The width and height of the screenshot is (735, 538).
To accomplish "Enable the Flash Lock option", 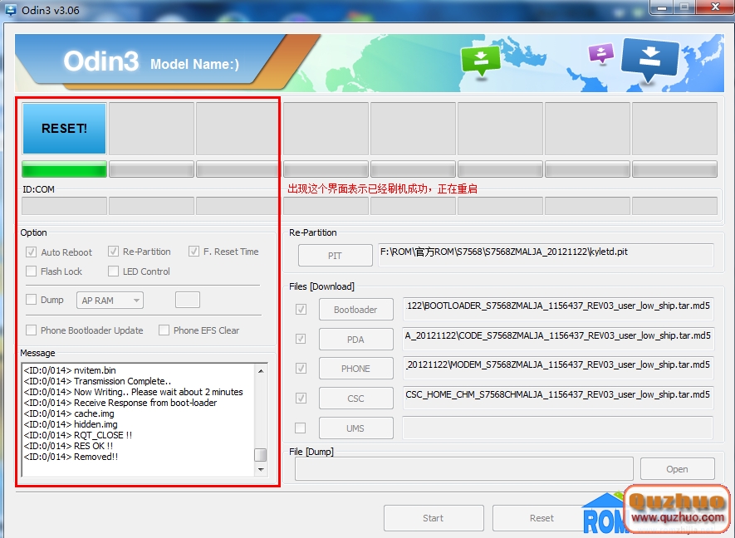I will [x=31, y=271].
